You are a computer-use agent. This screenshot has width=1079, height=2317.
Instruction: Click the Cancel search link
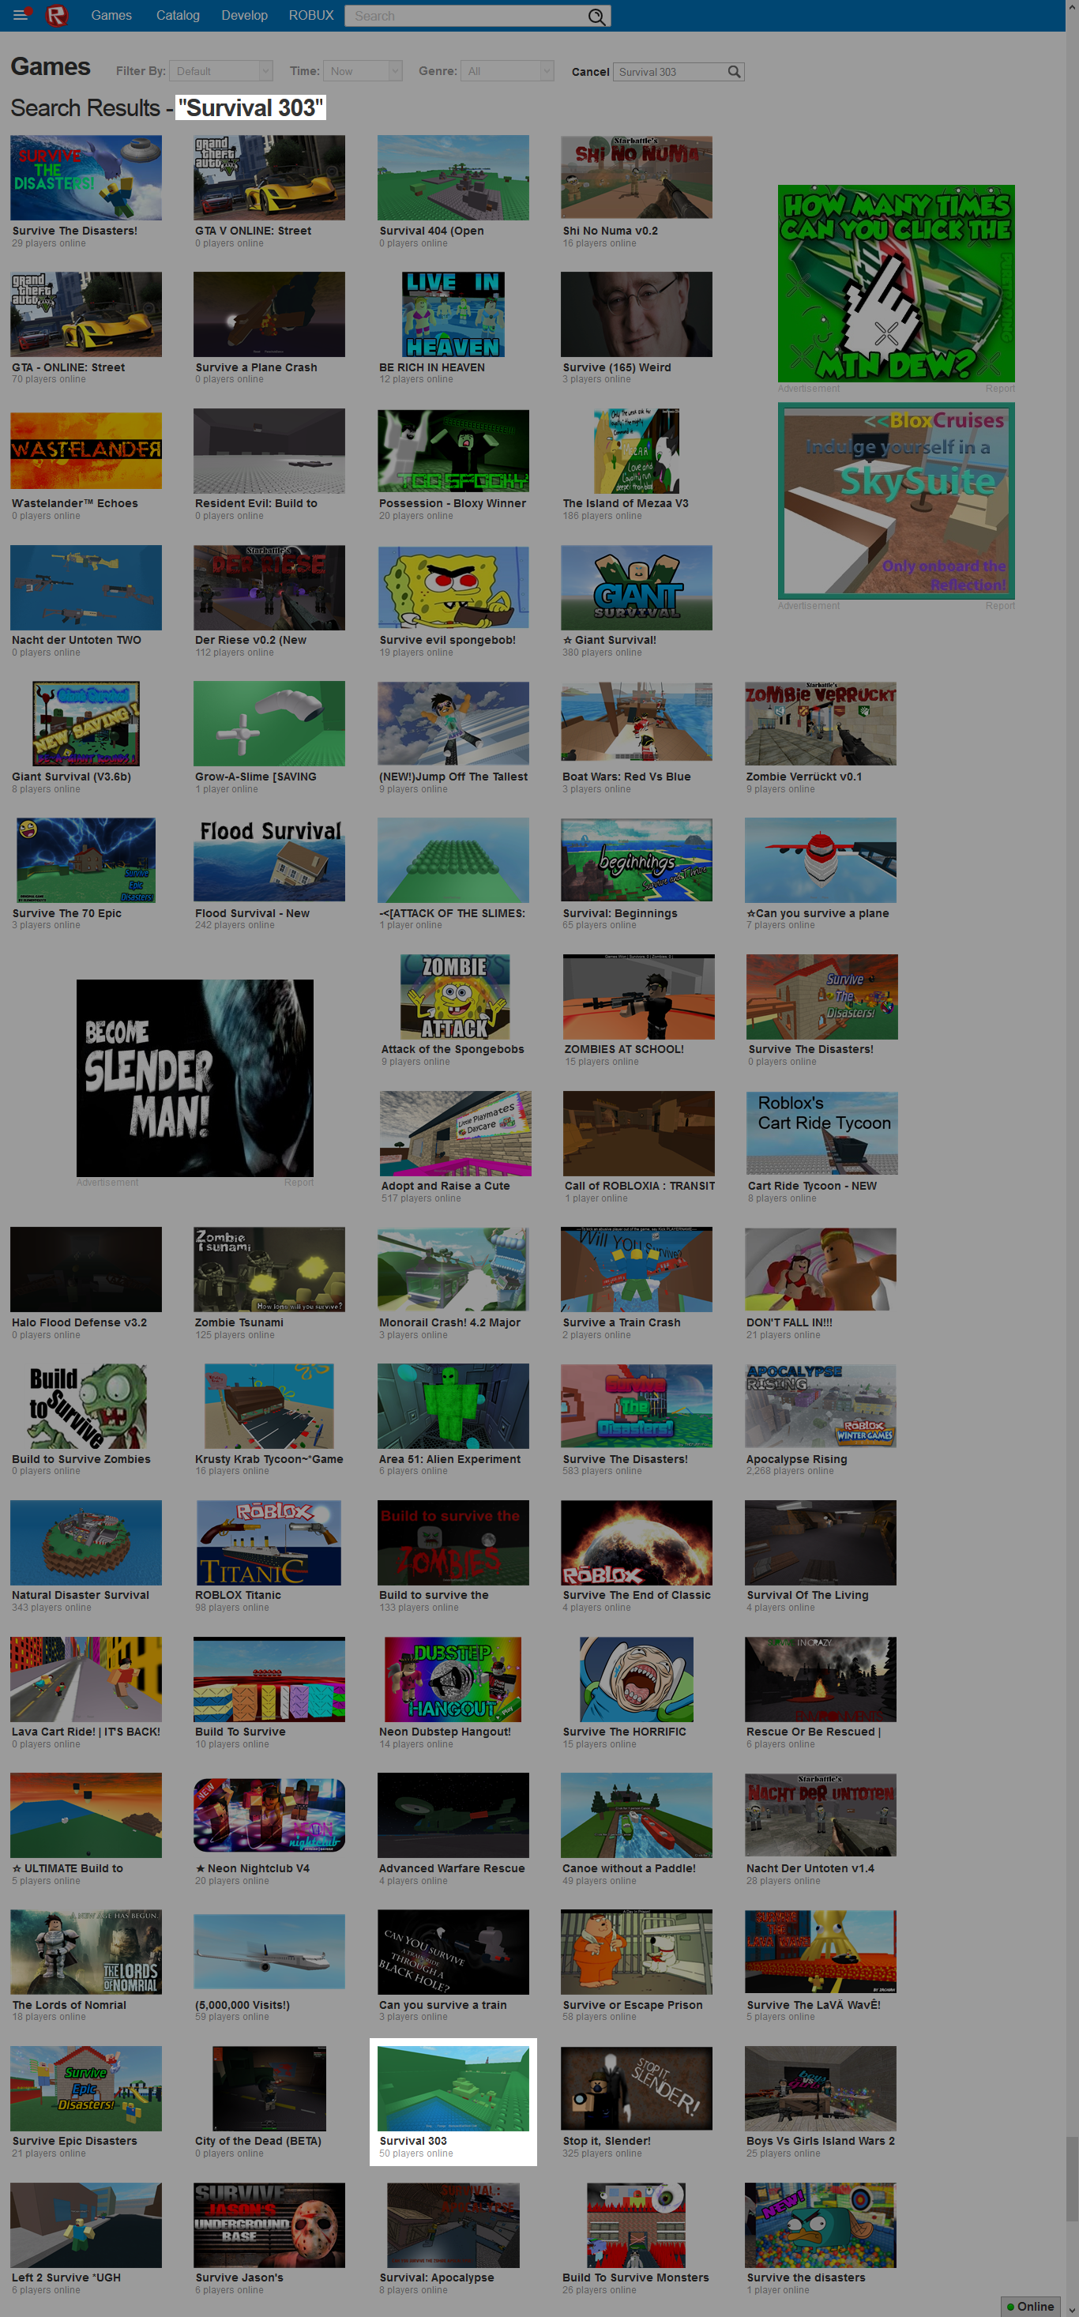click(x=591, y=72)
